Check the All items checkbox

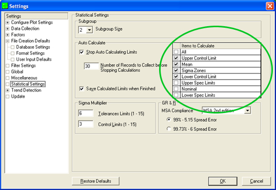176,52
